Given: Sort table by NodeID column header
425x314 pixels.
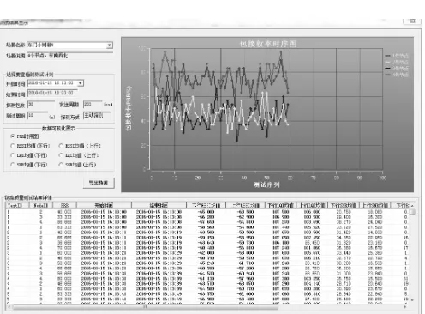Looking at the screenshot, I should coord(41,205).
